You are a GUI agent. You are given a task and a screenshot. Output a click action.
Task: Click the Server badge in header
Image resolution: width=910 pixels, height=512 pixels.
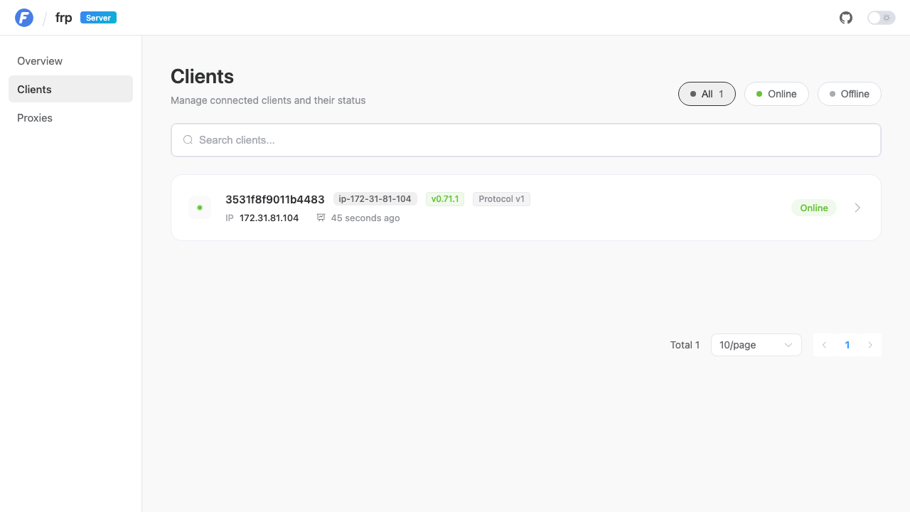[98, 18]
